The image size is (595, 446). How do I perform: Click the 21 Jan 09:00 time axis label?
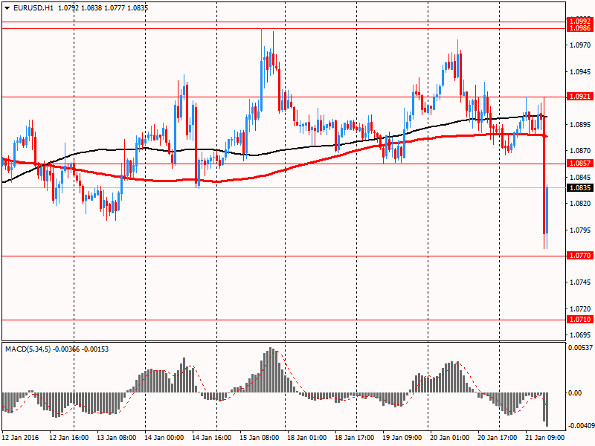tap(546, 438)
